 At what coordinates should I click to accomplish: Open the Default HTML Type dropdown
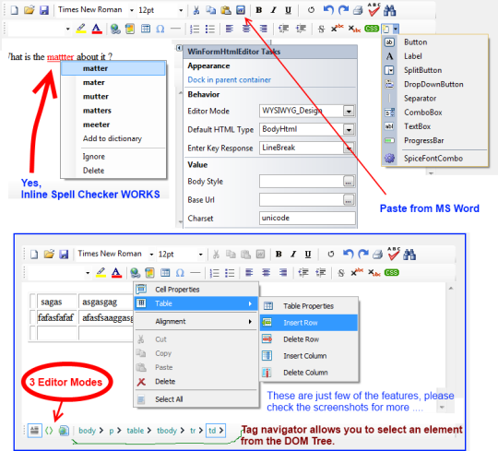pyautogui.click(x=349, y=130)
